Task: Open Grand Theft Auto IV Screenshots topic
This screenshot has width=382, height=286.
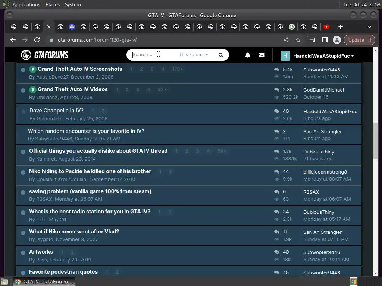Action: pos(80,69)
